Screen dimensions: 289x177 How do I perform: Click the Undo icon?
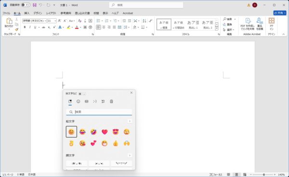40,5
